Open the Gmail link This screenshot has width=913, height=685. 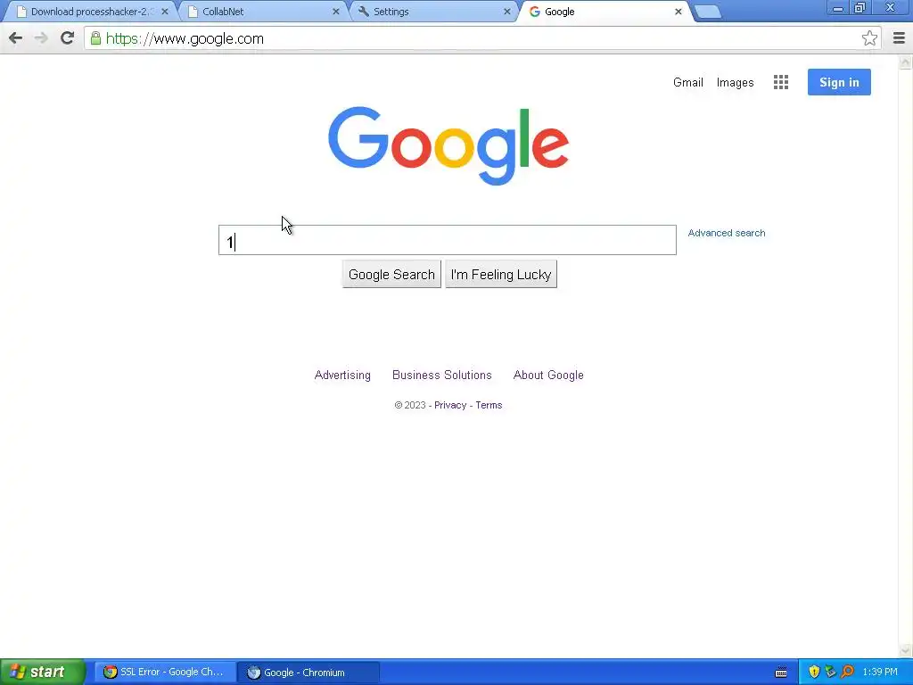pyautogui.click(x=687, y=82)
